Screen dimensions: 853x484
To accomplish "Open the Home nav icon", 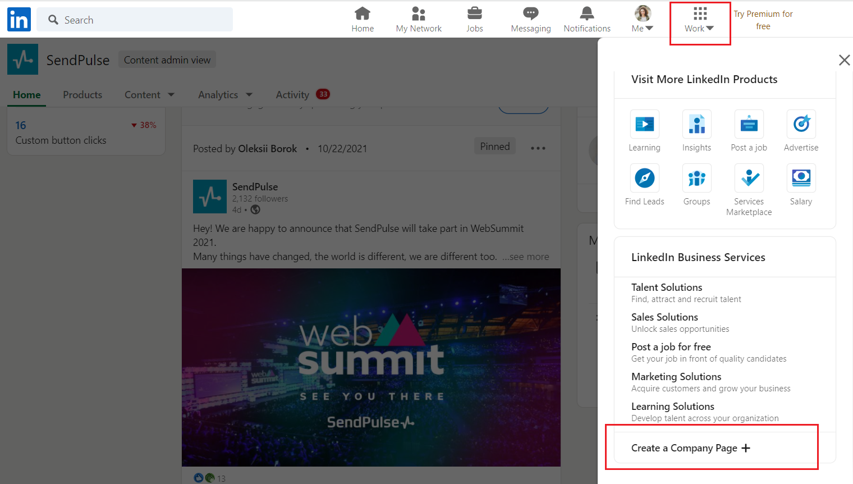I will coord(363,20).
